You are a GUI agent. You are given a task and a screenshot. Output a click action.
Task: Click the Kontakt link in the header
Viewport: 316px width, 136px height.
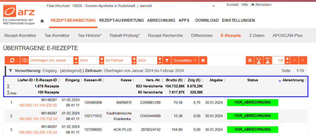pyautogui.click(x=232, y=5)
